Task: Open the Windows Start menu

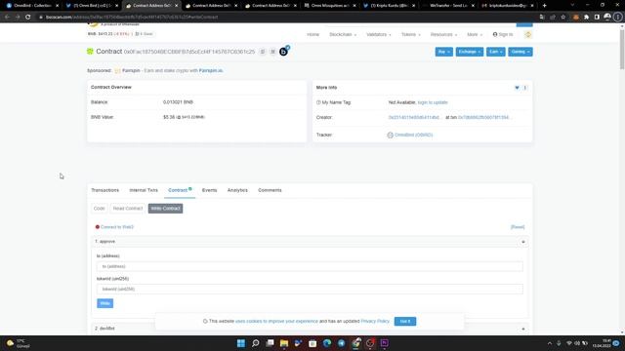Action: pos(241,343)
